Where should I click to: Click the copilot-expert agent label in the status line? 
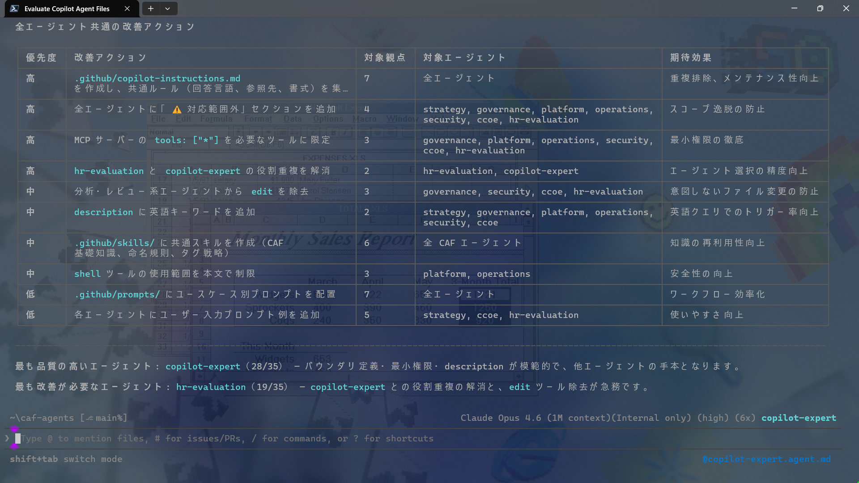click(x=799, y=418)
